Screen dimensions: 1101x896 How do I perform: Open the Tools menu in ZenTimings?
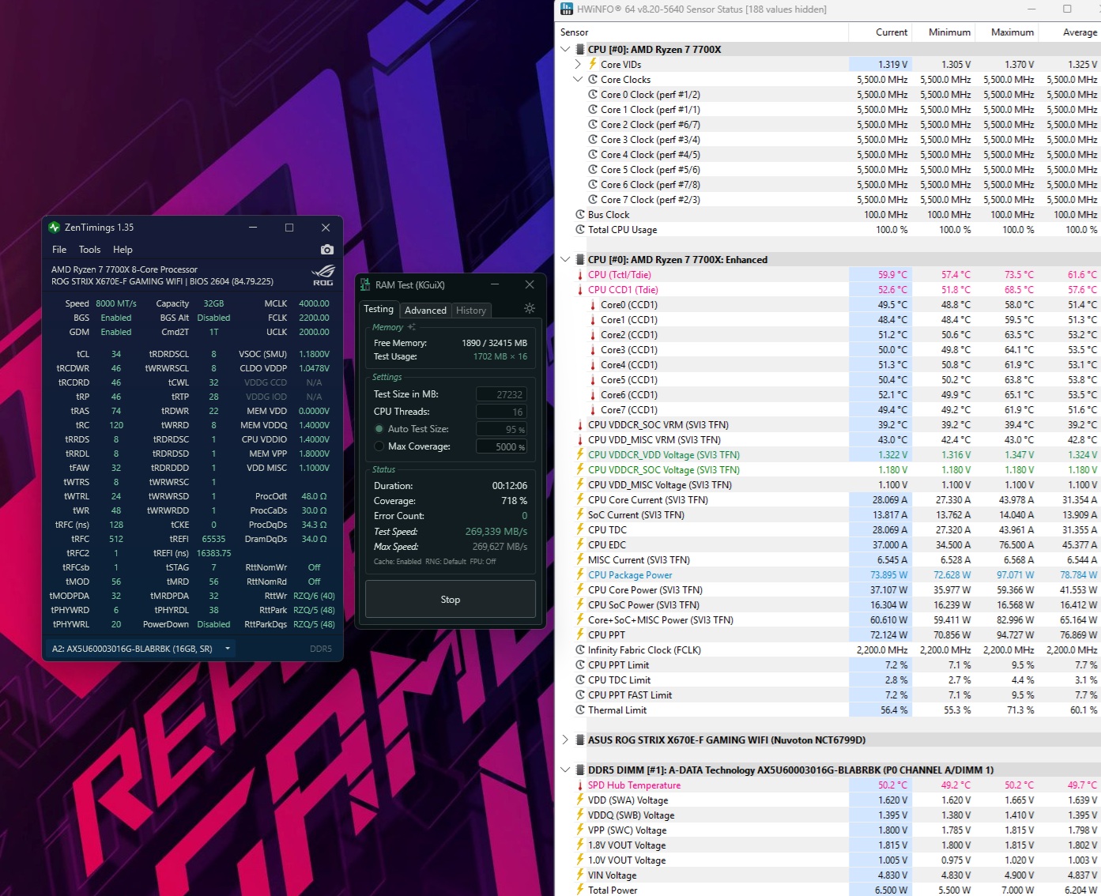pyautogui.click(x=89, y=250)
